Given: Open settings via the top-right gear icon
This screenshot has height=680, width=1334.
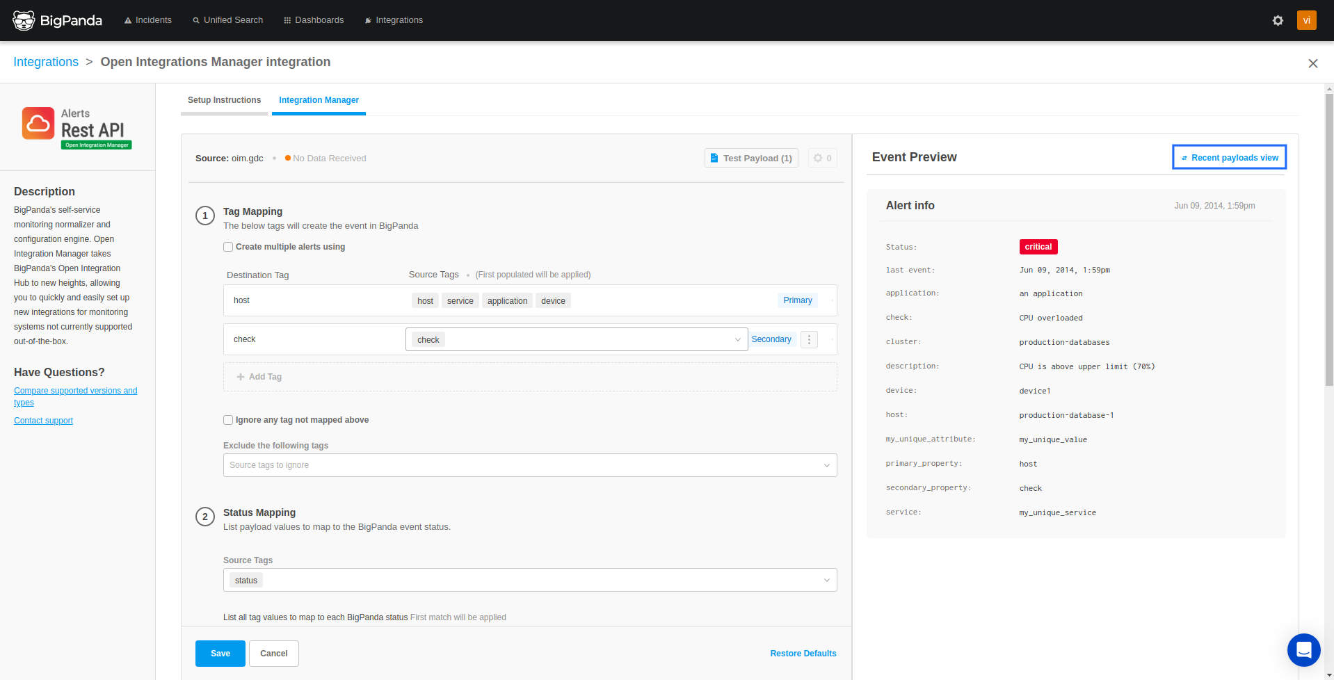Looking at the screenshot, I should click(1278, 20).
